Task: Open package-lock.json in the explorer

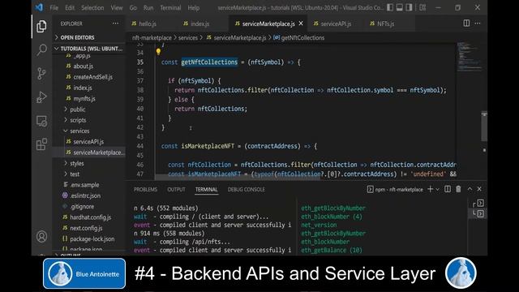Action: pyautogui.click(x=92, y=239)
